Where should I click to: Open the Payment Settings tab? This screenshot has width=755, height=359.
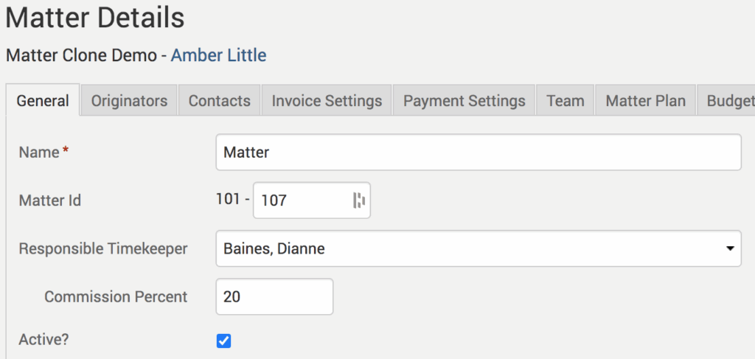[x=464, y=101]
